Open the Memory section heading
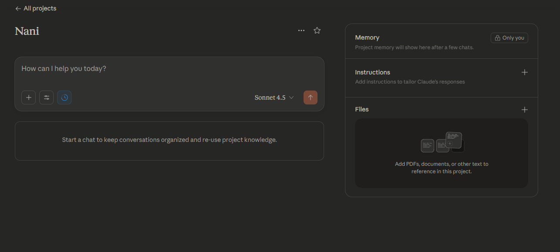 [x=367, y=38]
